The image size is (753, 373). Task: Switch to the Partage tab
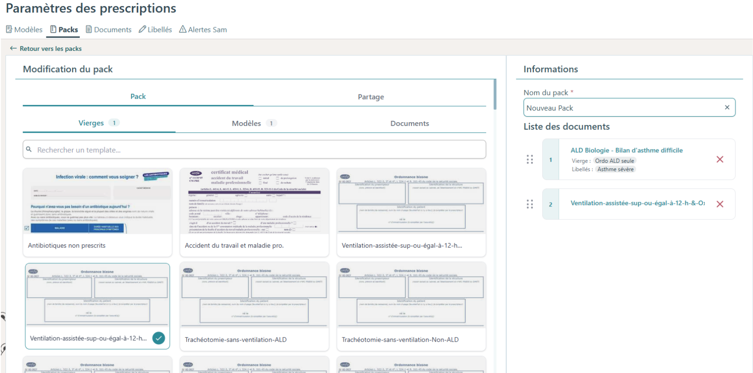click(371, 97)
